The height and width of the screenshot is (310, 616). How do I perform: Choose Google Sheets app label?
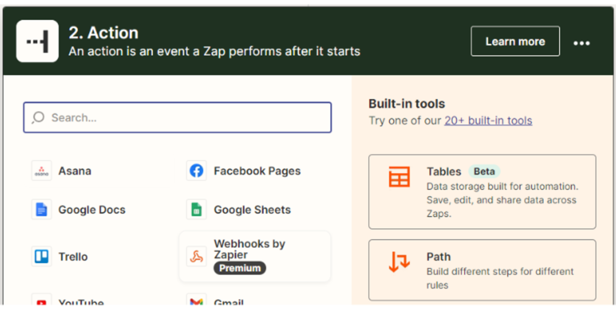pyautogui.click(x=252, y=210)
